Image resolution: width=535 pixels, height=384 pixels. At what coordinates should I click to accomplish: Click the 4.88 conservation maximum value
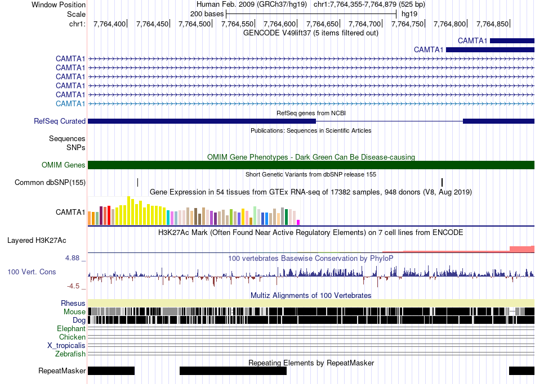72,258
